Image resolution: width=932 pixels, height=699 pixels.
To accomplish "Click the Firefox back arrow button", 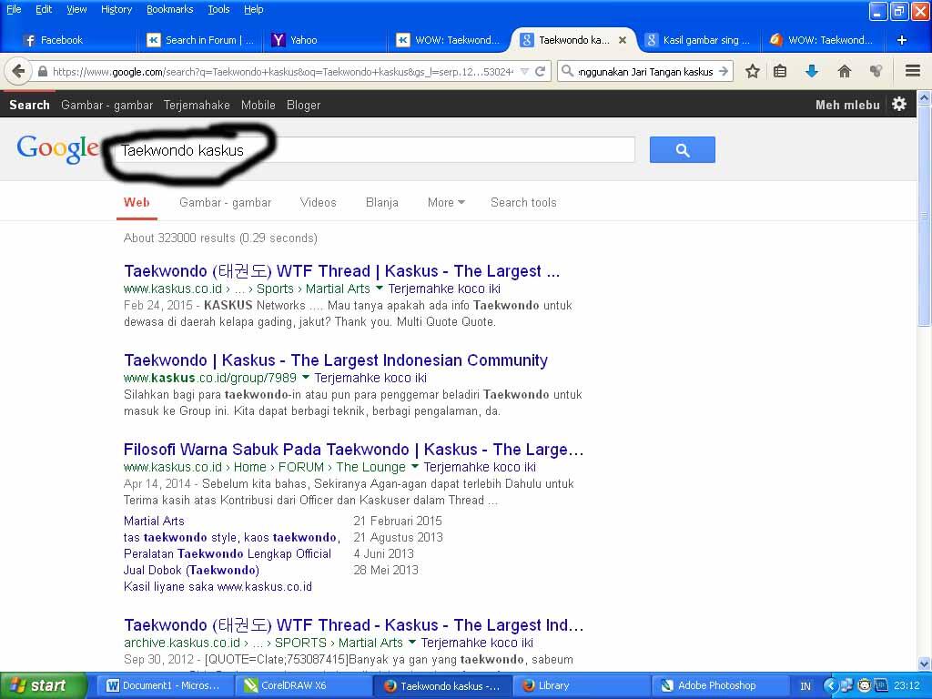I will [18, 71].
